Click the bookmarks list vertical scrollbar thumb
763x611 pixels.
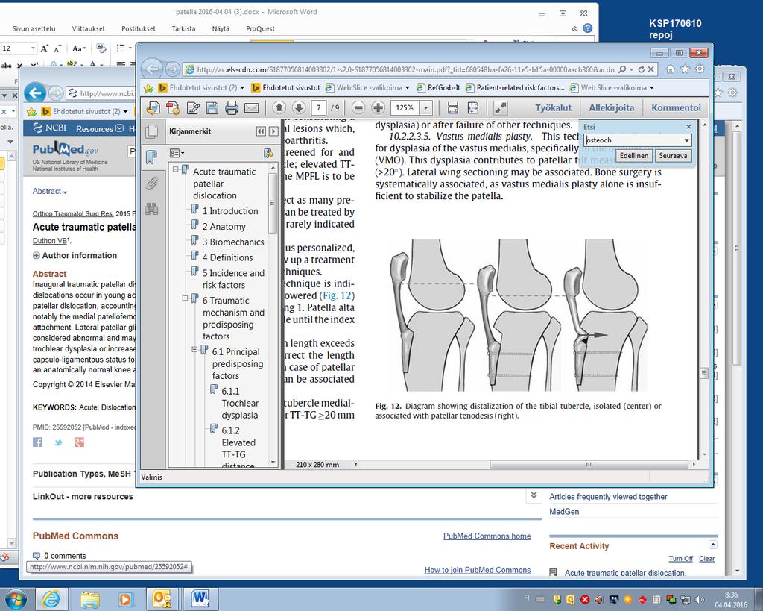pyautogui.click(x=273, y=203)
